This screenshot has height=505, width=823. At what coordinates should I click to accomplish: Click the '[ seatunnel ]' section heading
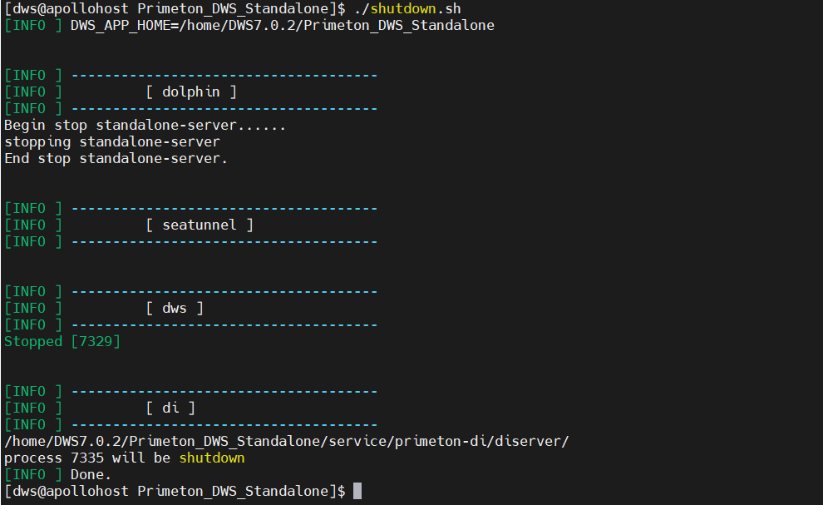(200, 225)
